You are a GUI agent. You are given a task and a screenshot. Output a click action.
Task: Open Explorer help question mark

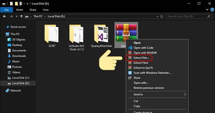point(212,10)
